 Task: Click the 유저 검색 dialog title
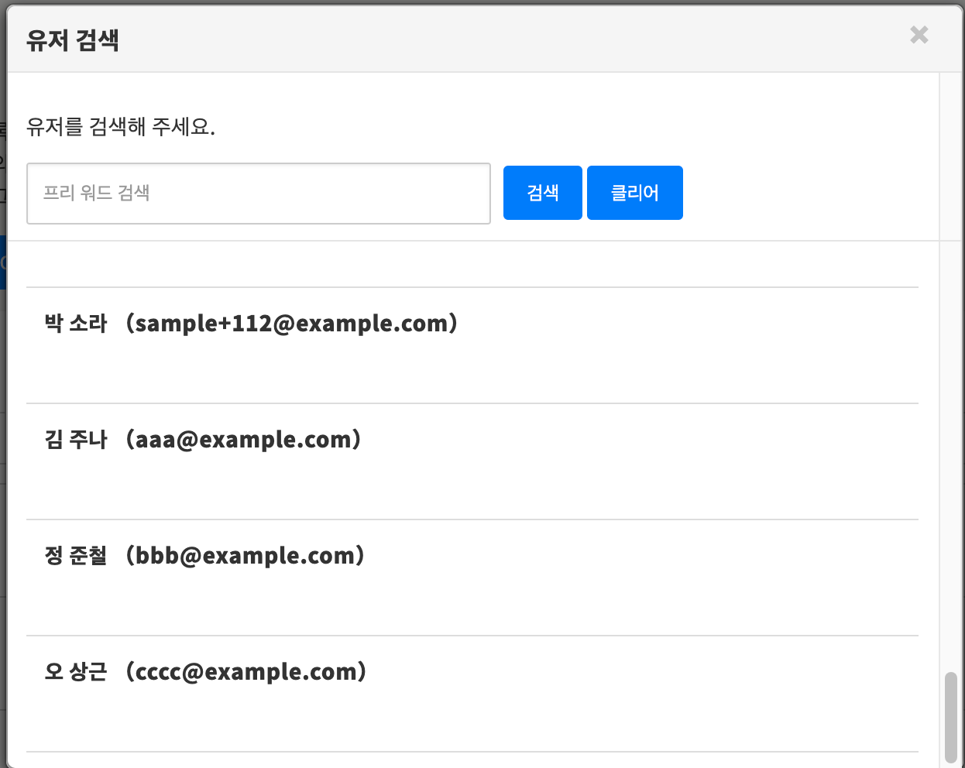click(x=73, y=40)
